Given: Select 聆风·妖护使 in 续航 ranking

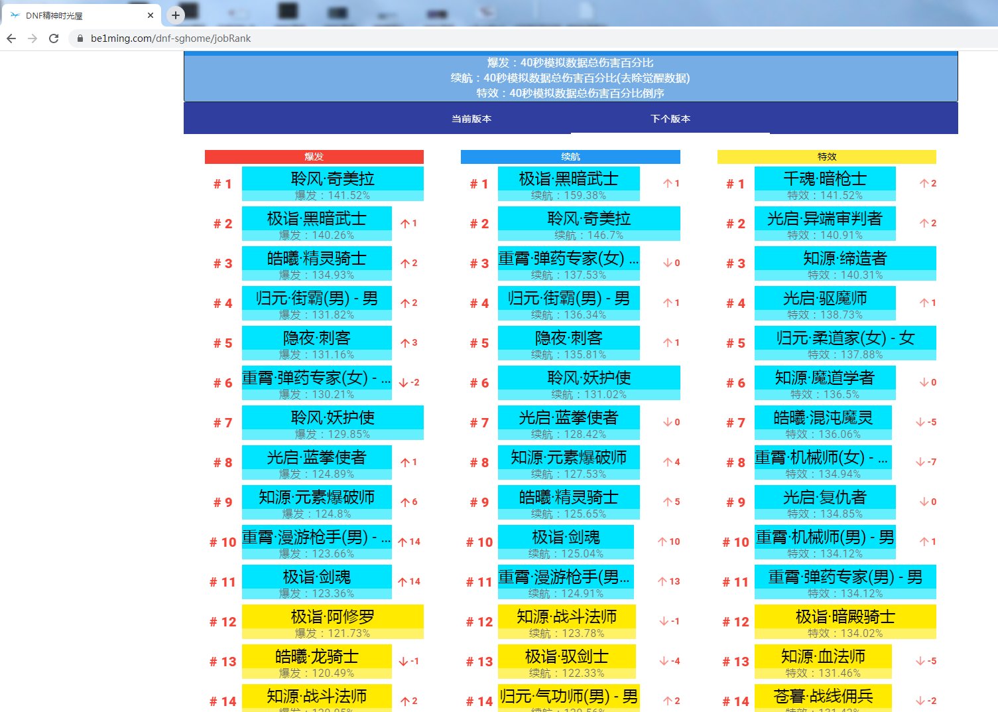Looking at the screenshot, I should pos(588,378).
